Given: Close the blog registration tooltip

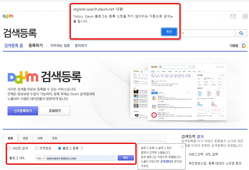Looking at the screenshot, I should [182, 147].
